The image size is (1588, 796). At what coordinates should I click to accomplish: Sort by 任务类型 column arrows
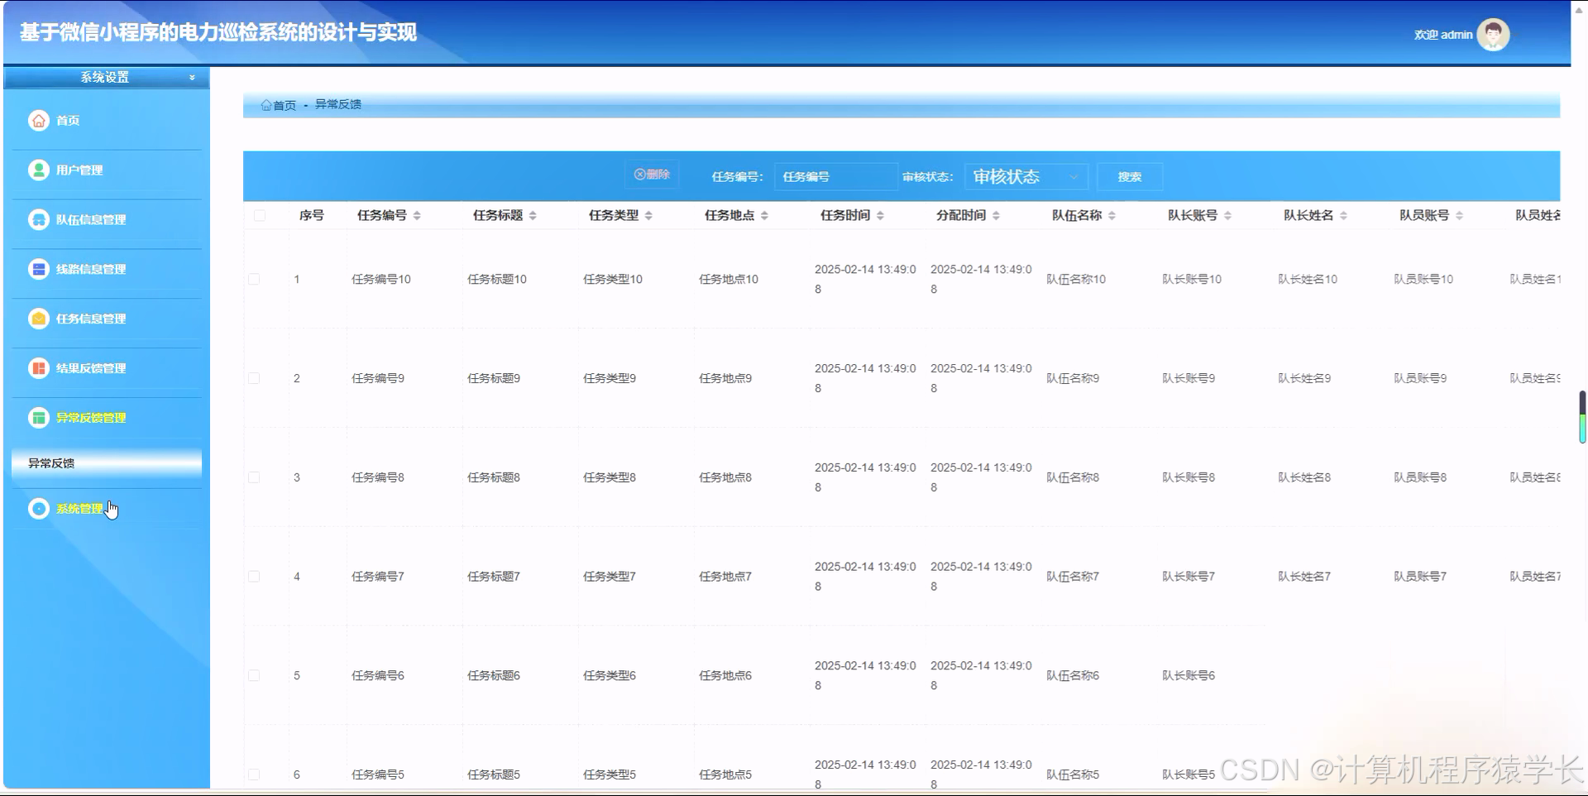[648, 215]
